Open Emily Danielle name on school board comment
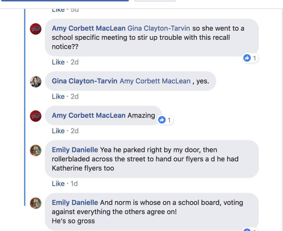 (75, 202)
